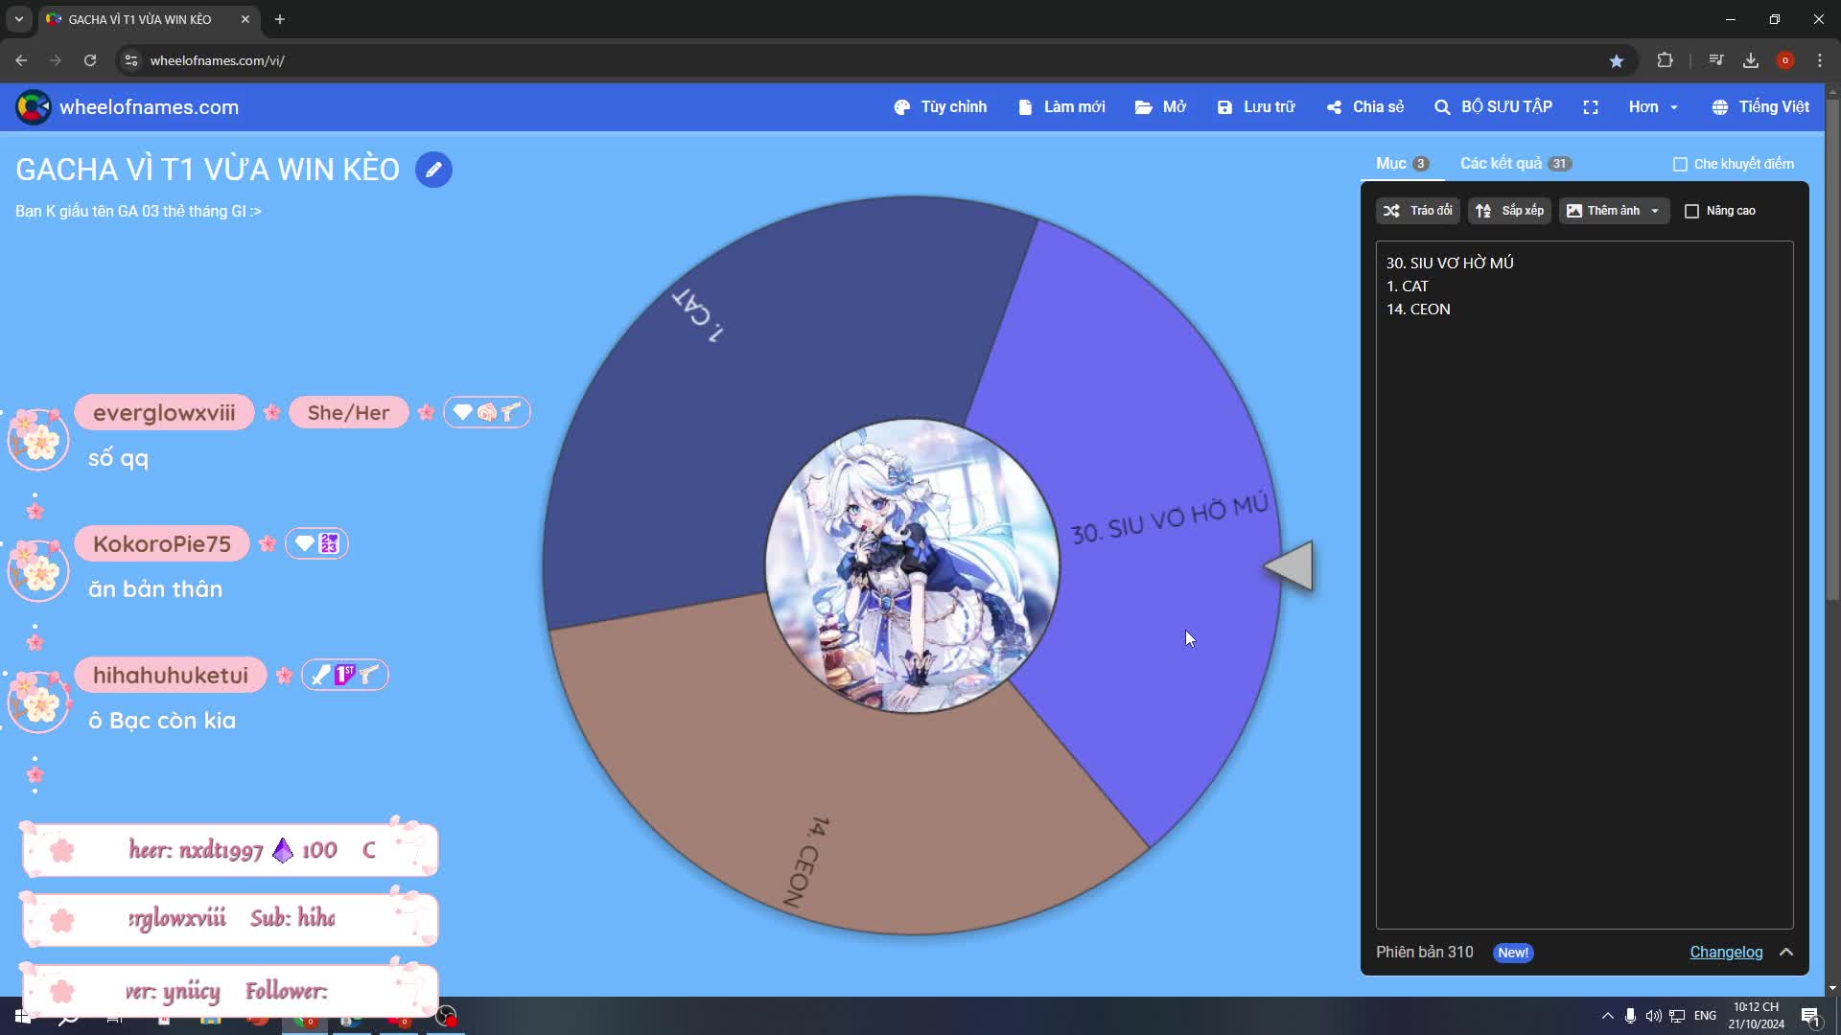The width and height of the screenshot is (1841, 1035).
Task: Edit wheel title with pencil icon
Action: [x=433, y=170]
